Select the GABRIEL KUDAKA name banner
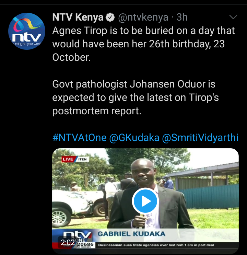The image size is (247, 255). (x=131, y=234)
